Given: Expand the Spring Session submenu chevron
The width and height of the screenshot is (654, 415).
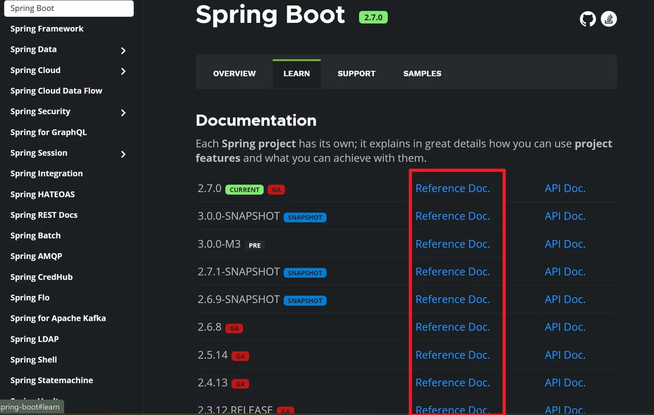Looking at the screenshot, I should click(x=123, y=154).
